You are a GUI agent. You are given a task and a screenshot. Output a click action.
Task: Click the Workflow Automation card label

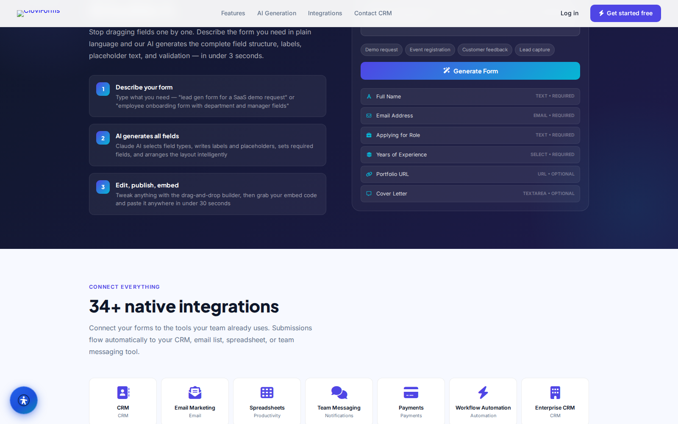[x=483, y=408]
